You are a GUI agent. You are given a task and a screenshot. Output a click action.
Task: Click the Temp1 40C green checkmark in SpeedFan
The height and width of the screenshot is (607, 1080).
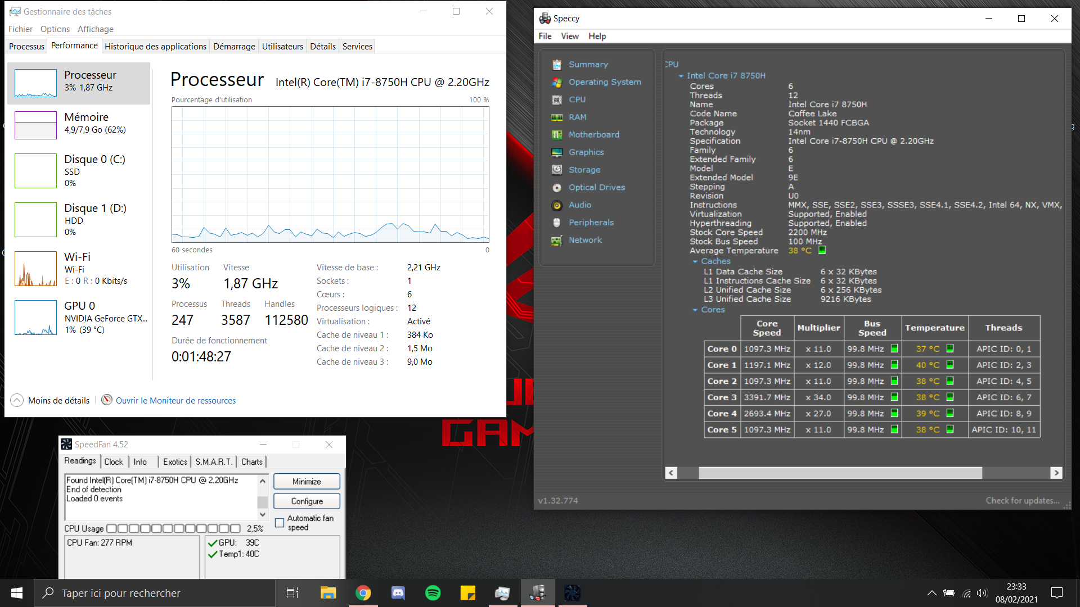point(213,554)
